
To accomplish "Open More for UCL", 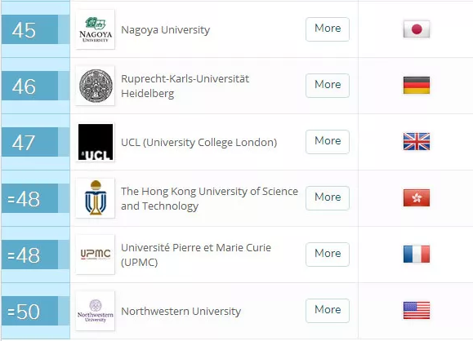I will pos(328,142).
